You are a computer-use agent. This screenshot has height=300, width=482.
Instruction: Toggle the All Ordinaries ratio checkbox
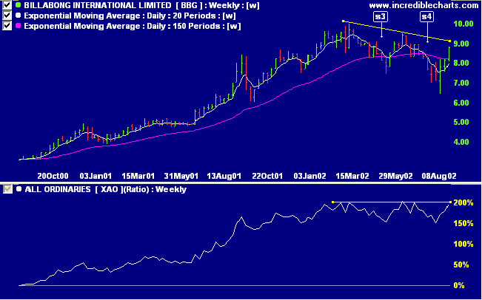(x=7, y=189)
